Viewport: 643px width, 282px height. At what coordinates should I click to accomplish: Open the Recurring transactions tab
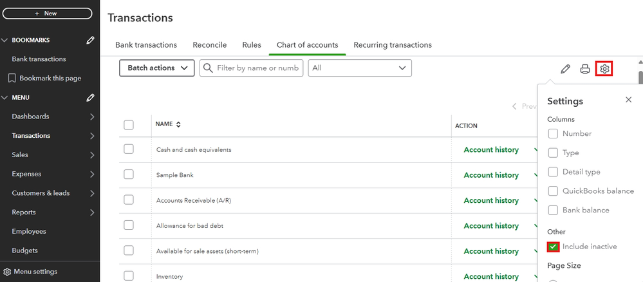tap(393, 45)
